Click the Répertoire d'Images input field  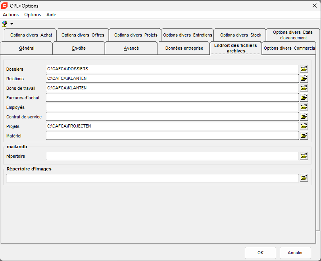pyautogui.click(x=152, y=178)
